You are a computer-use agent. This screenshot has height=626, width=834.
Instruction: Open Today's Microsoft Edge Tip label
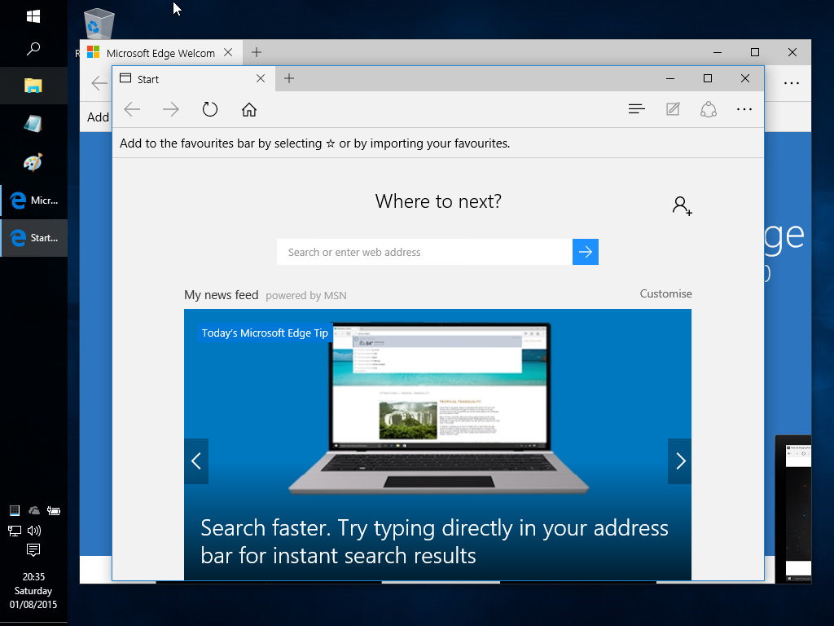(265, 333)
